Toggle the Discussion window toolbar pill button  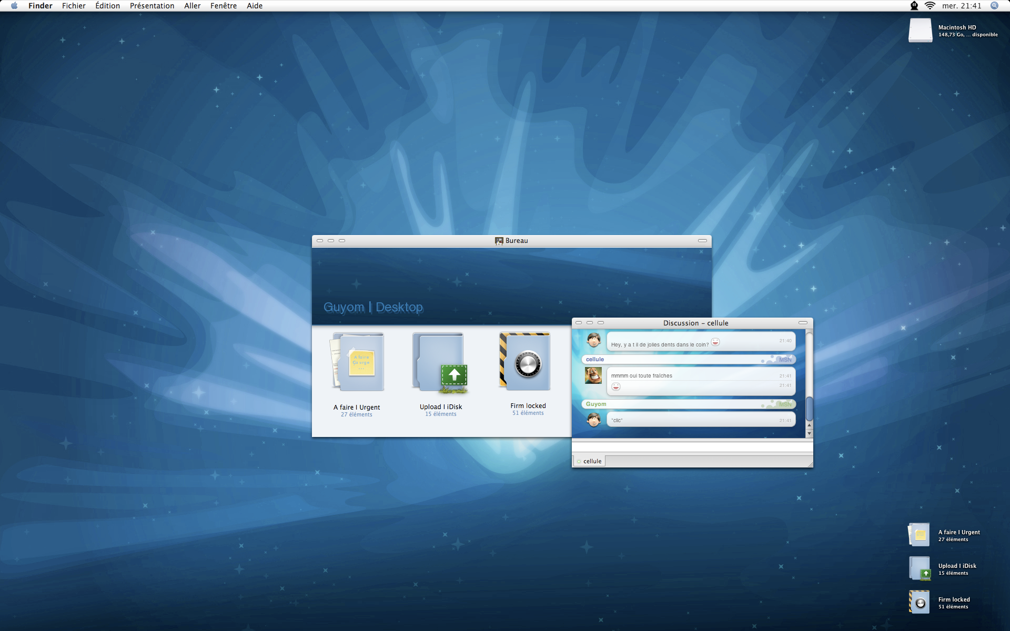[x=803, y=323]
